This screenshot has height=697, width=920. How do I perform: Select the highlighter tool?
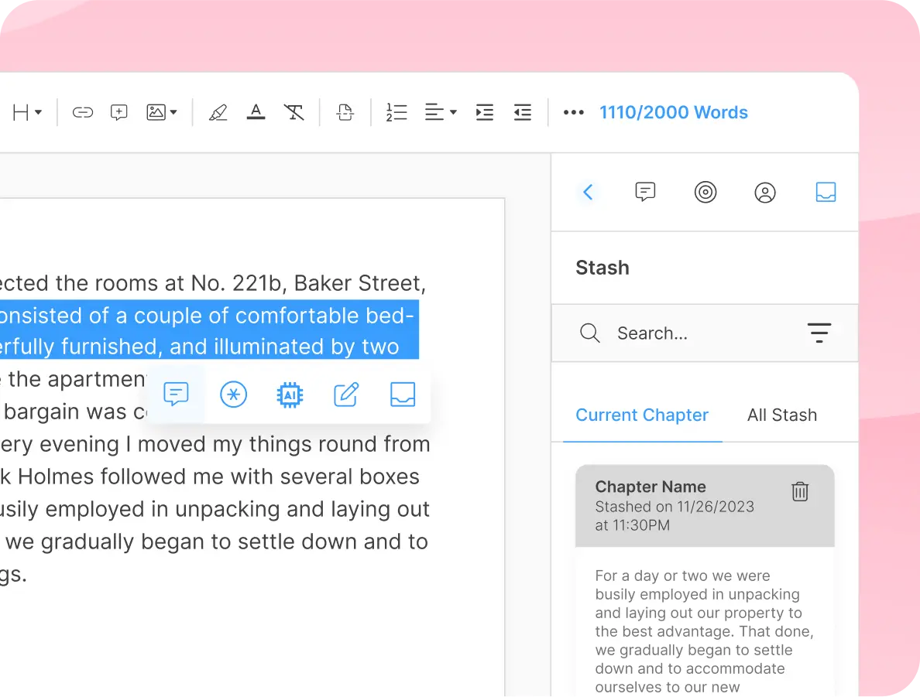(218, 113)
